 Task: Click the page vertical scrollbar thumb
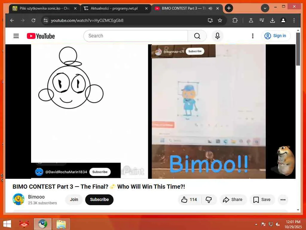pos(298,49)
